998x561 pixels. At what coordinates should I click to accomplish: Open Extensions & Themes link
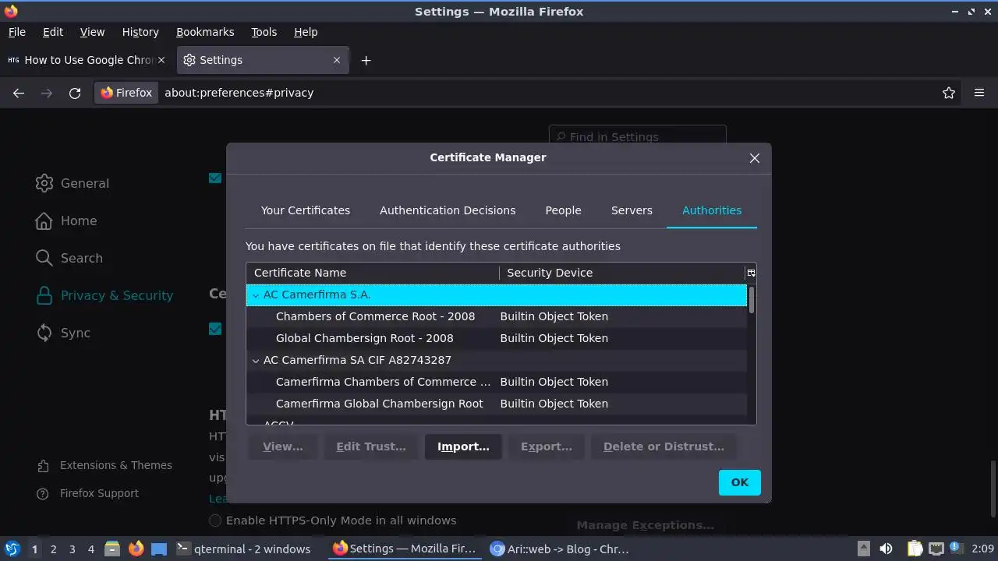[x=105, y=465]
